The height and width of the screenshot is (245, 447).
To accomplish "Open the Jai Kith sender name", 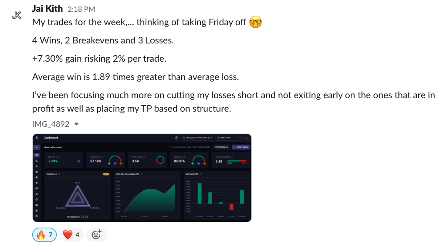I will (x=47, y=9).
